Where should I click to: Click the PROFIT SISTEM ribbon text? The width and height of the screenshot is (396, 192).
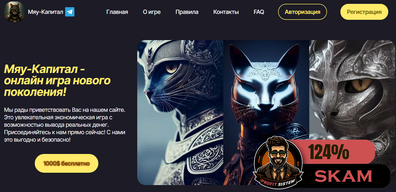tap(278, 181)
